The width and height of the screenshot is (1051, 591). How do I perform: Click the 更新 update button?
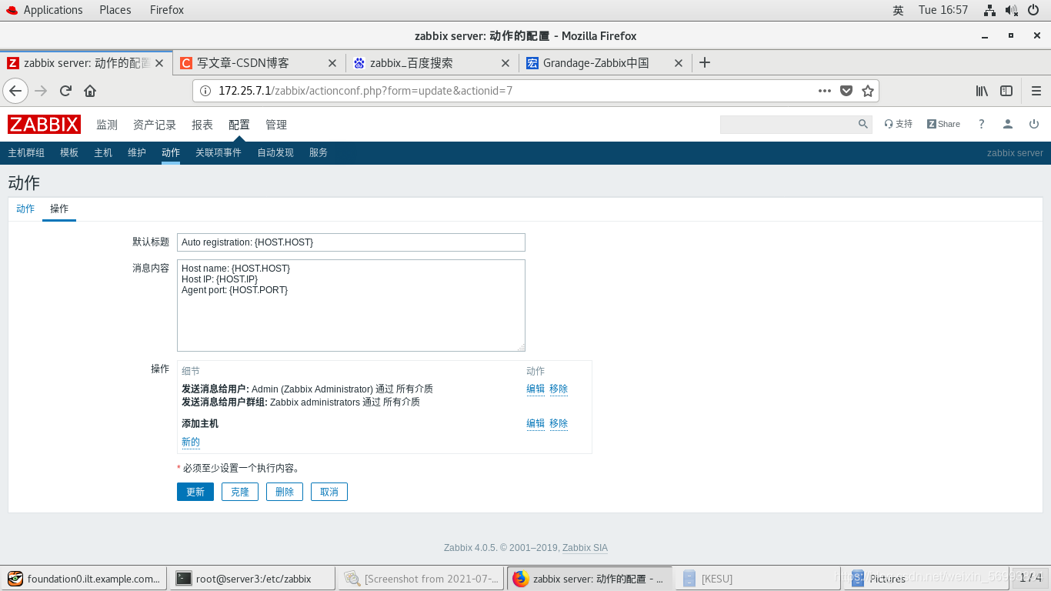click(195, 492)
